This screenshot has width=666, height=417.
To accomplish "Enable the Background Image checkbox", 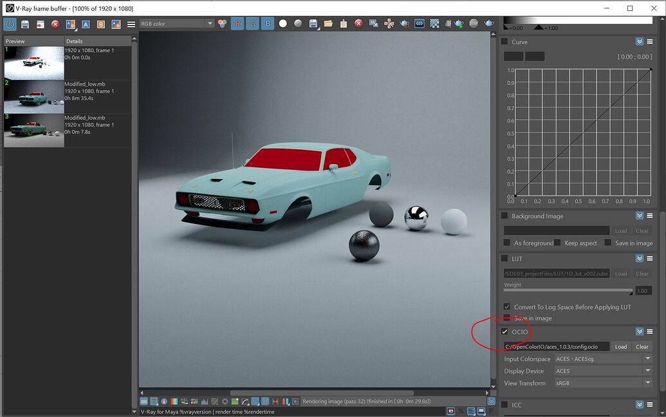I will (504, 216).
